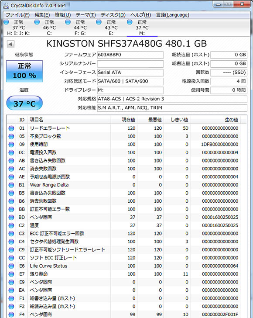Open the テーマ(T) menu
The image size is (253, 318).
pyautogui.click(x=85, y=15)
